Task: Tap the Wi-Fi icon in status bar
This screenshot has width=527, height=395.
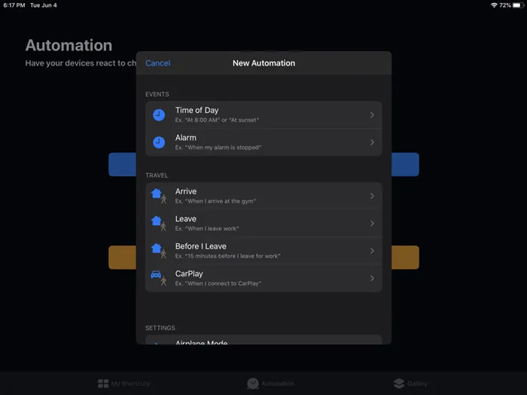Action: (494, 5)
